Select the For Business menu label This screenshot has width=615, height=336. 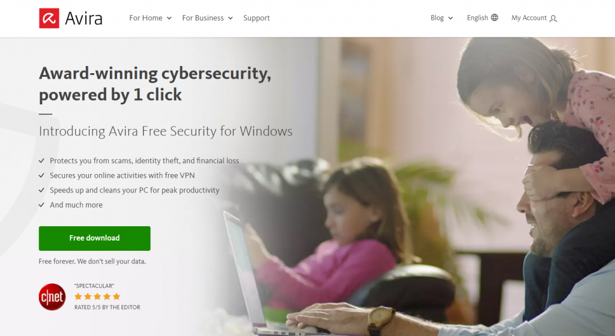[203, 18]
